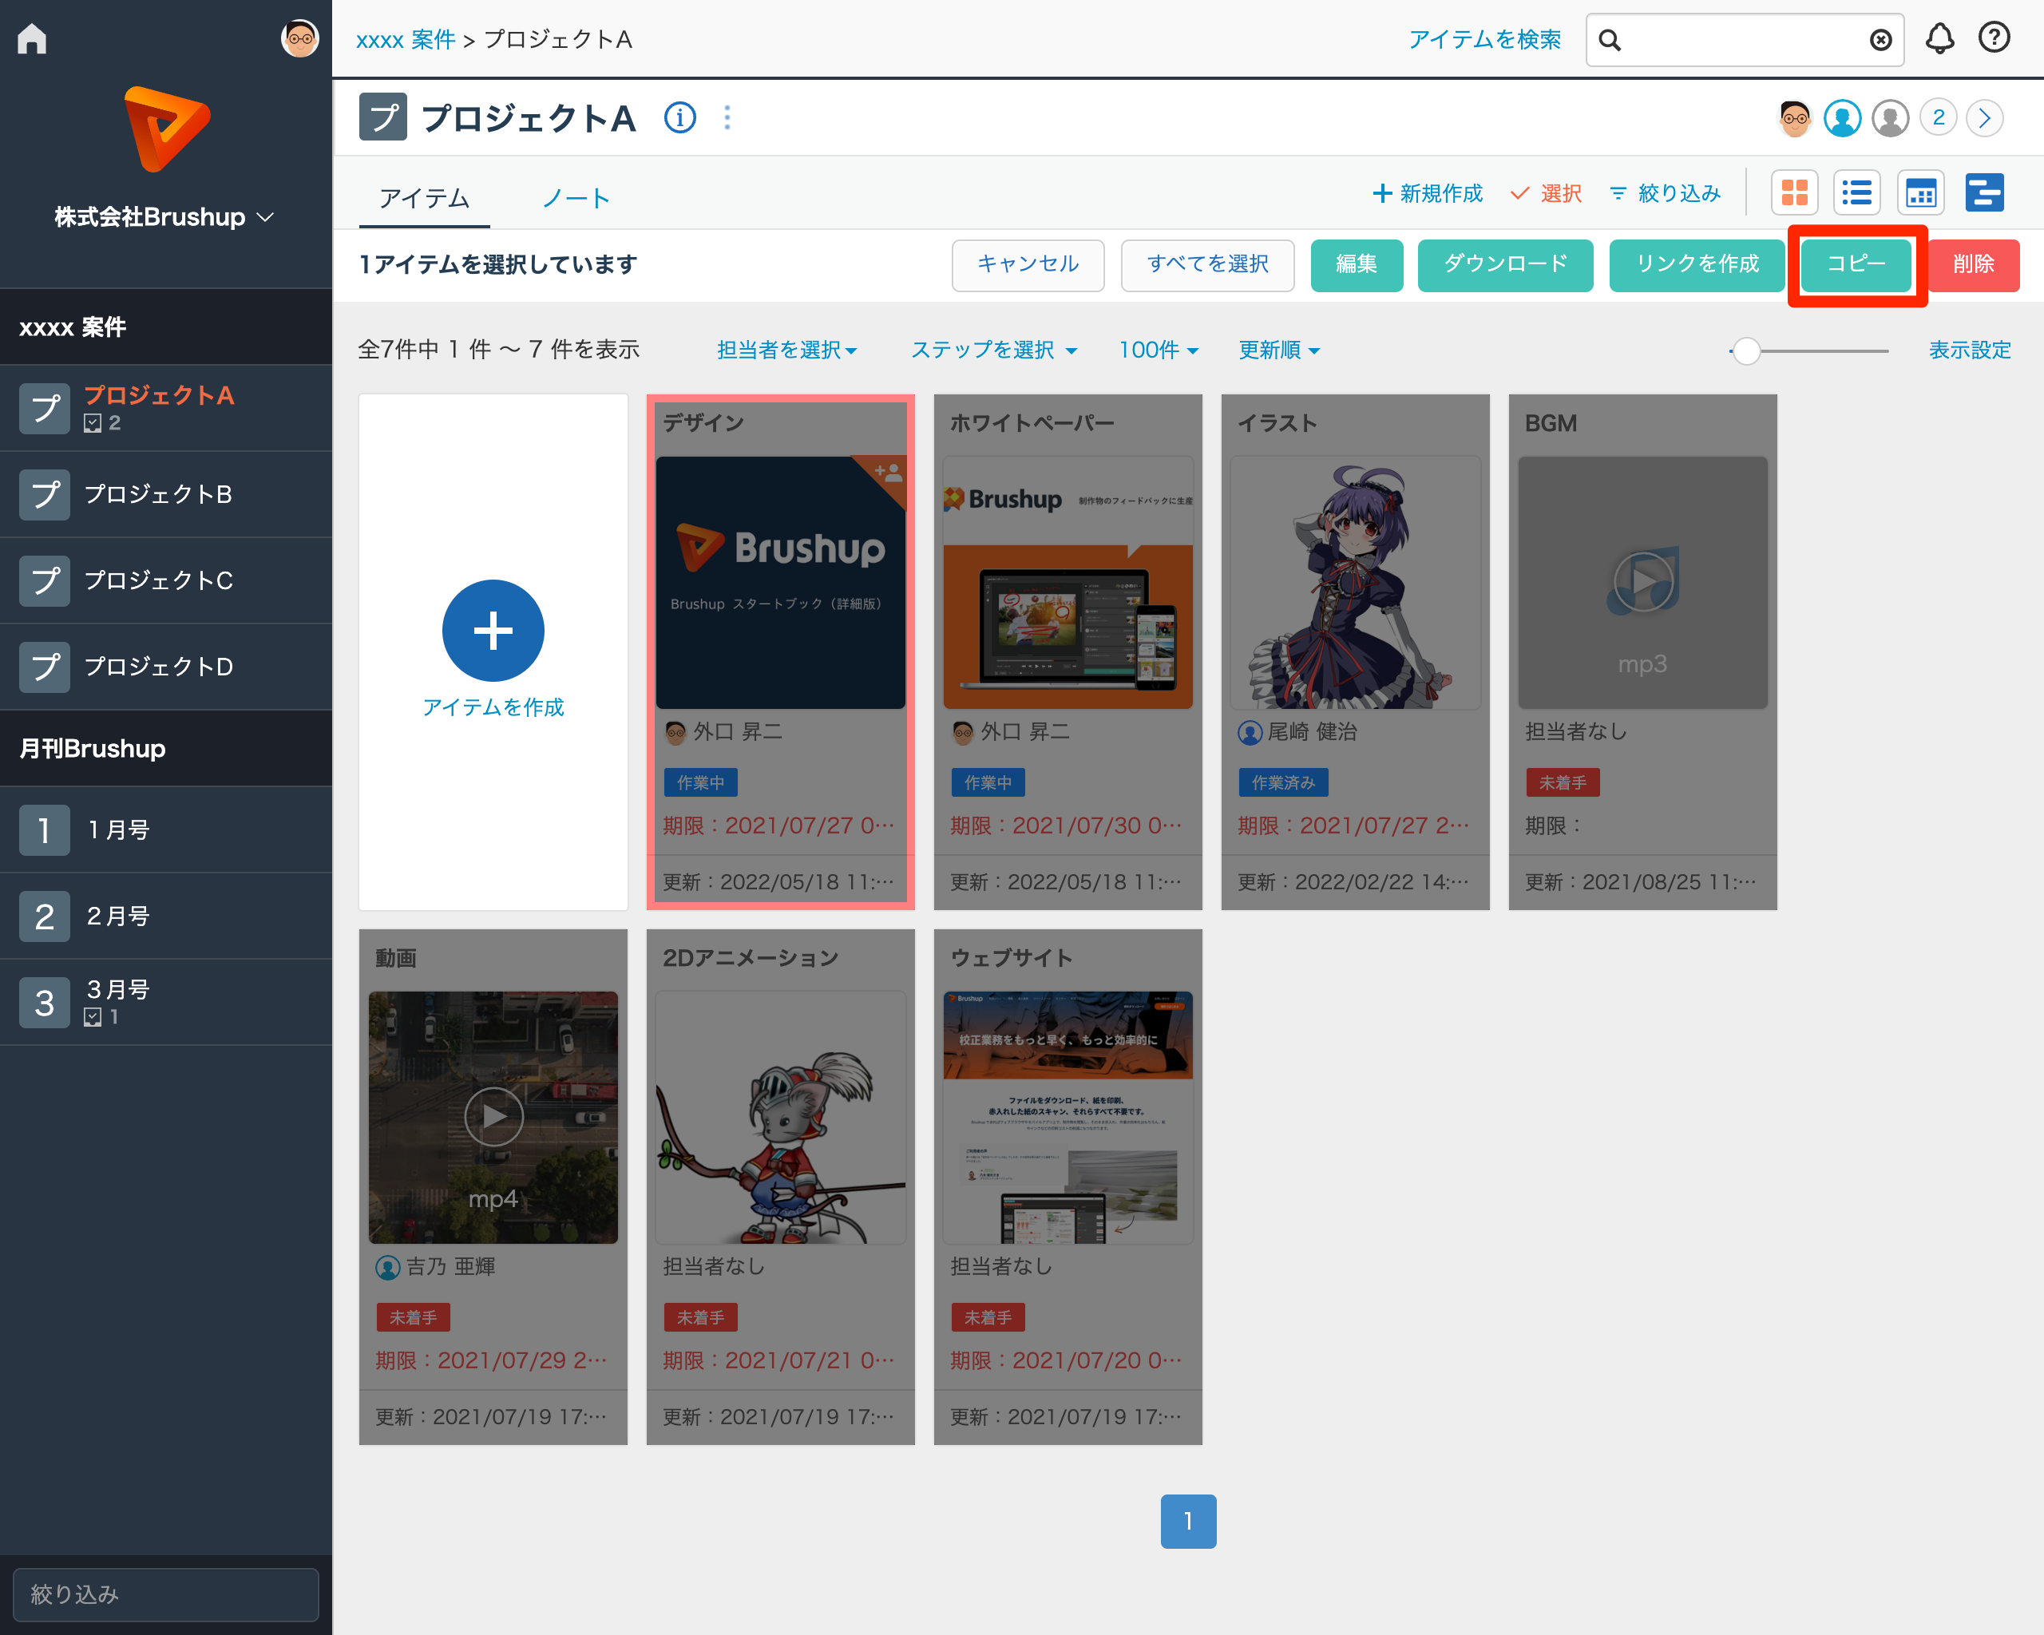
Task: Open the three-dot project options menu
Action: 727,118
